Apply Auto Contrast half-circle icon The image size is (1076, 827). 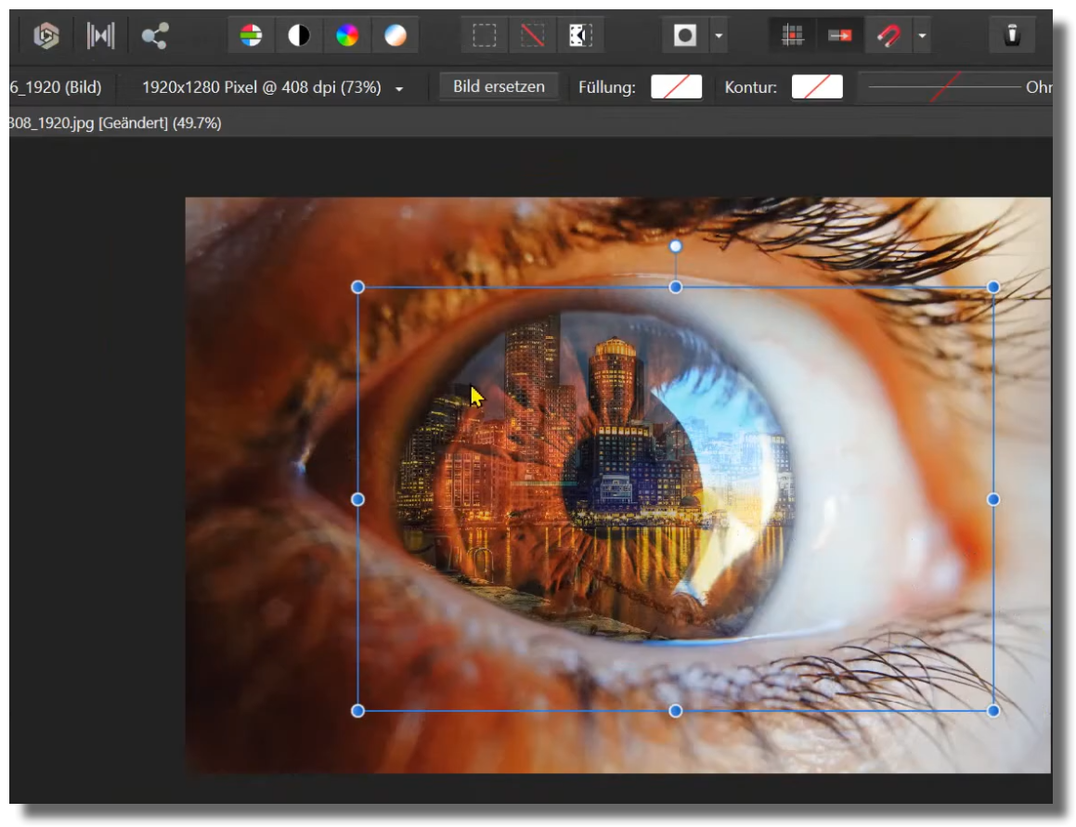tap(299, 35)
